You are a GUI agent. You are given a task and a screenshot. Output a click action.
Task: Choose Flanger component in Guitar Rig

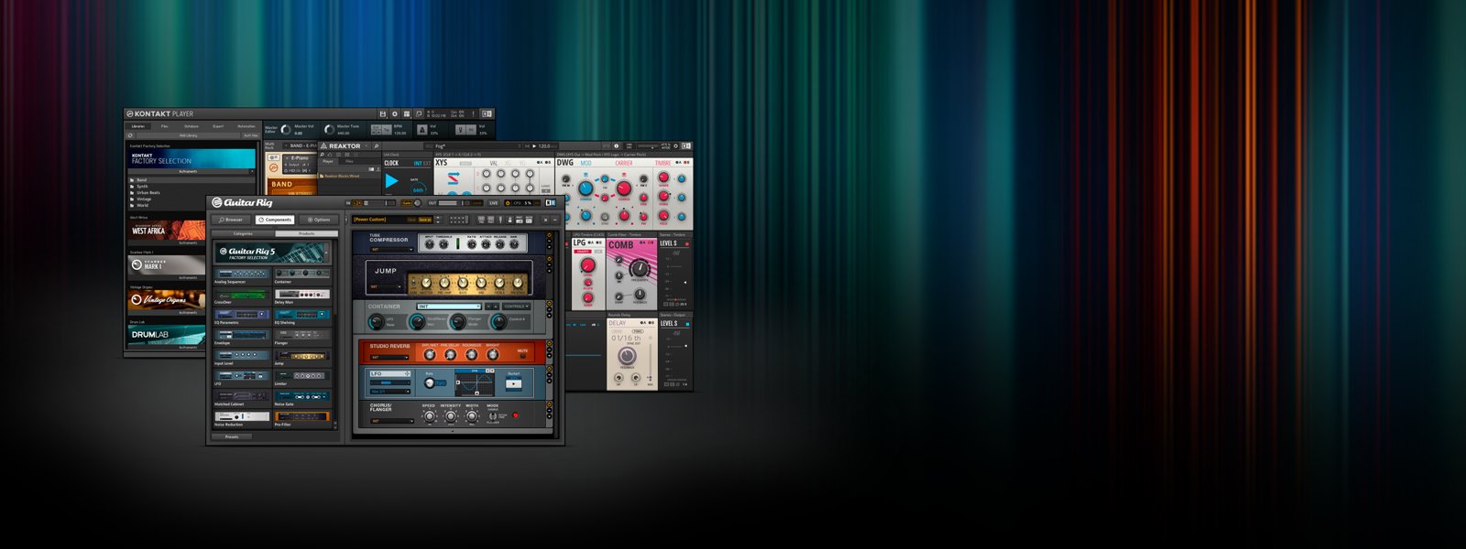pos(302,337)
